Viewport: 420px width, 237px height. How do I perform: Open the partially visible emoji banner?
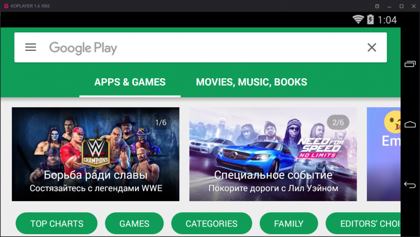384,154
